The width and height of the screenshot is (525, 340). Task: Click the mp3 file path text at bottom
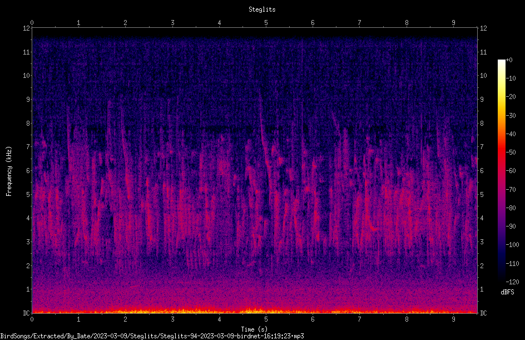(152, 336)
